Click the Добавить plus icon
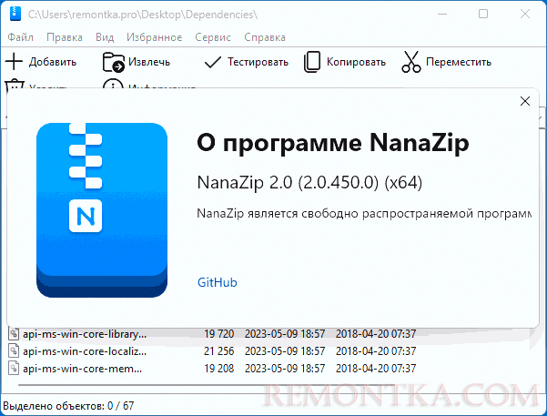Screen dimensions: 547x416 pyautogui.click(x=14, y=62)
